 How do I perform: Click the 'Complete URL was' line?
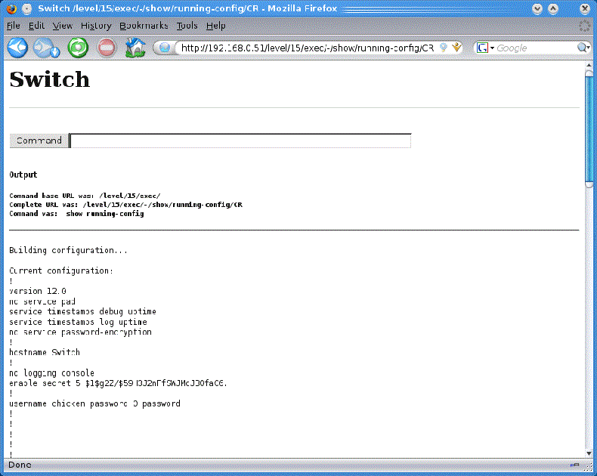[x=125, y=205]
